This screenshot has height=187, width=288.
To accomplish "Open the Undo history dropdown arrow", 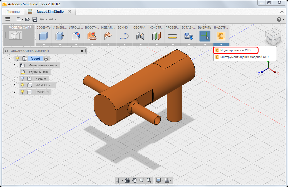I will click(x=46, y=19).
